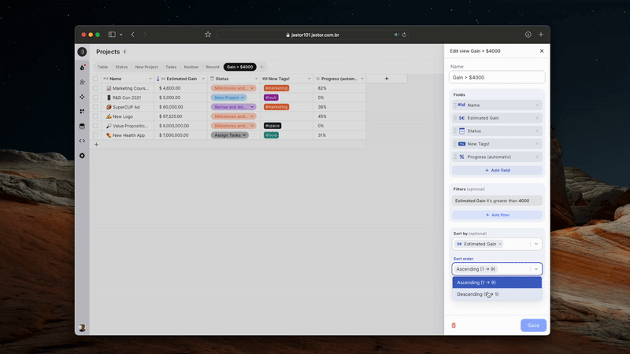Click the #marketing tag on SuperCUP Ad
The height and width of the screenshot is (354, 630).
coord(276,107)
